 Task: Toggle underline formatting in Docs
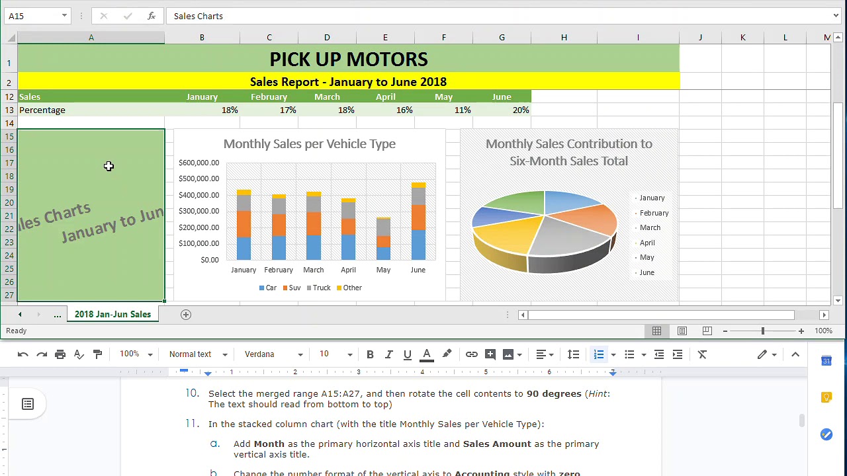tap(407, 354)
